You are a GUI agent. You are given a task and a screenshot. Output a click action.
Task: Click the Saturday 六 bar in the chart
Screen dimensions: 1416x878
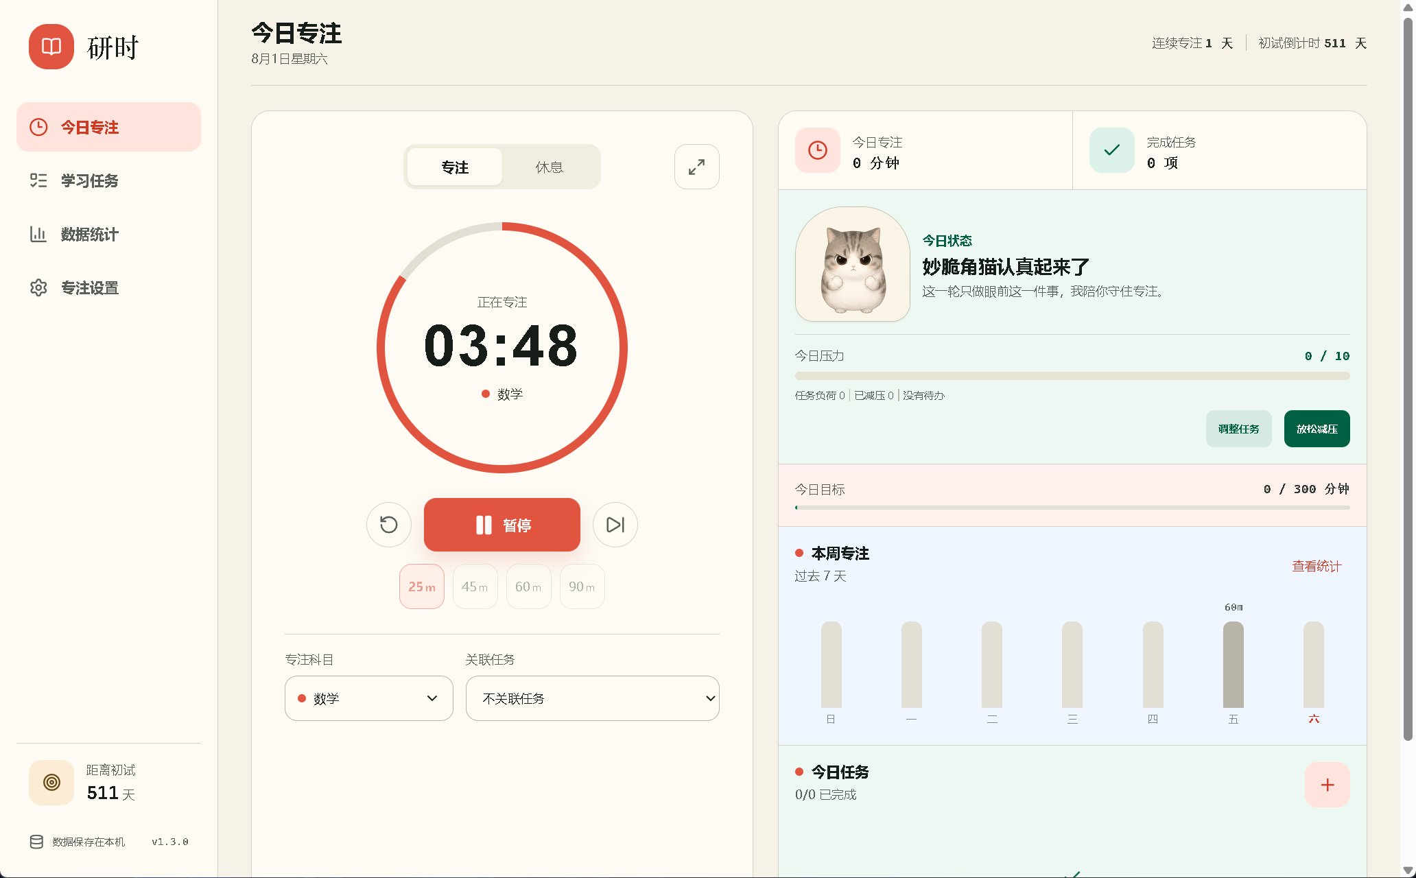1314,665
